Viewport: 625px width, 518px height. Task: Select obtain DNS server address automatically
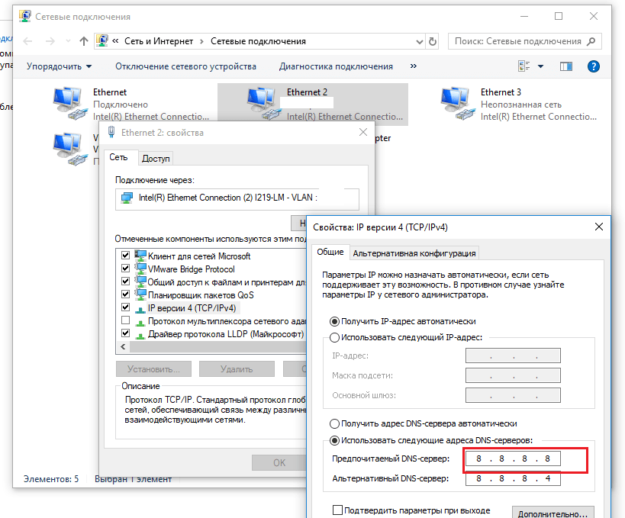(334, 423)
